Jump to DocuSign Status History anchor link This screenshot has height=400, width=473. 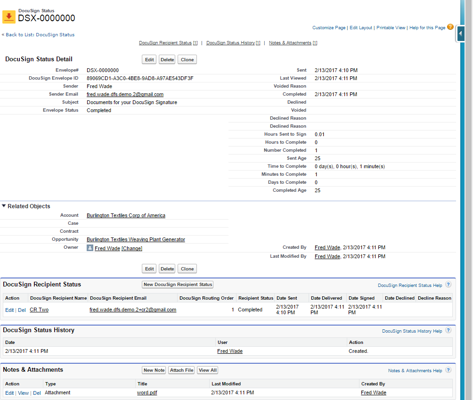[231, 43]
